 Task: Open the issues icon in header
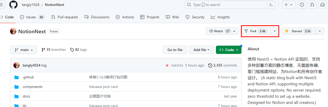[x=302, y=5]
